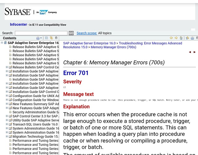
Task: Click the Sybase logo
Action: coord(18,11)
